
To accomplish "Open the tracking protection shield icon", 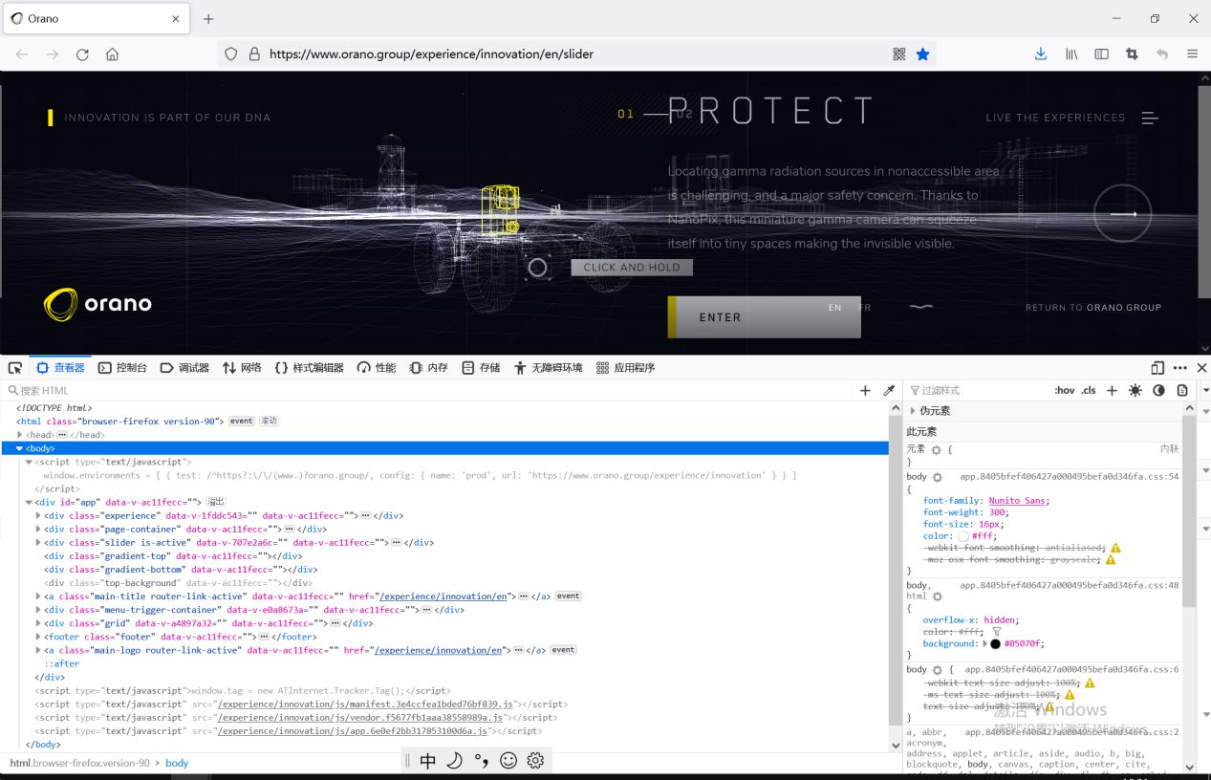I will click(230, 54).
